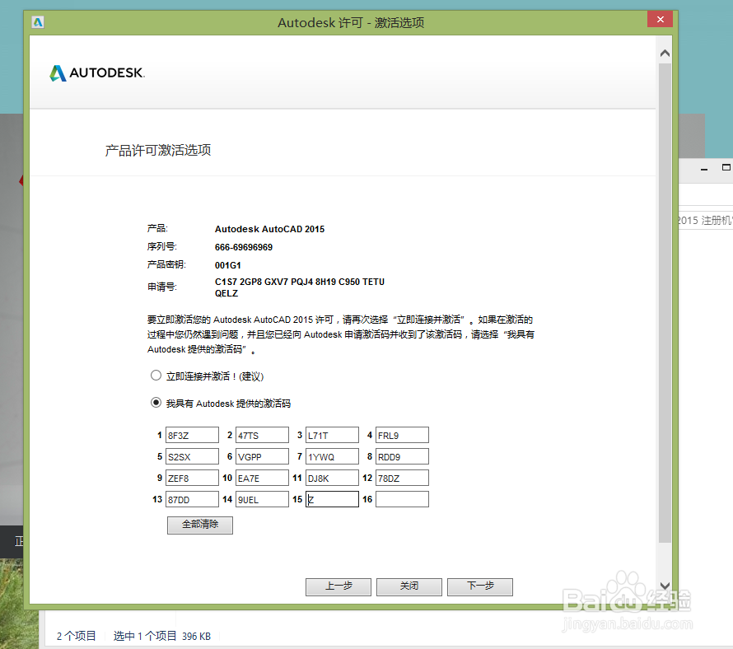Click the minimize icon of the background window
733x649 pixels.
[x=704, y=168]
